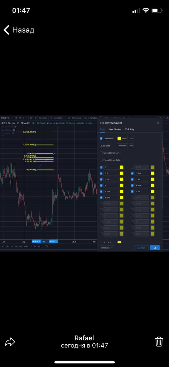Click the go-to-date icon beside All

[46, 246]
